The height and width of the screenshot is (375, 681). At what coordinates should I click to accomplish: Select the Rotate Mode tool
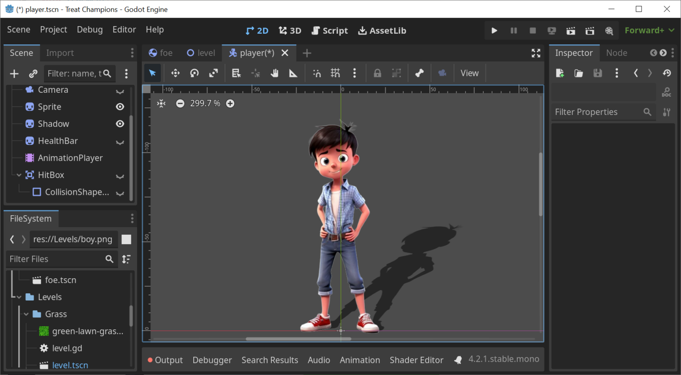coord(195,73)
